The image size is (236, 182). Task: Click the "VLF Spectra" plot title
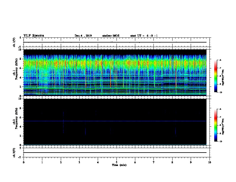point(34,36)
